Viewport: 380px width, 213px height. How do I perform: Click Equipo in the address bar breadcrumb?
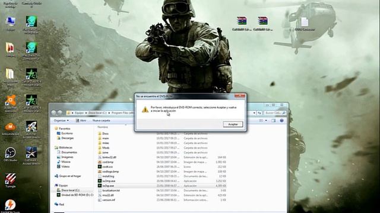click(79, 113)
